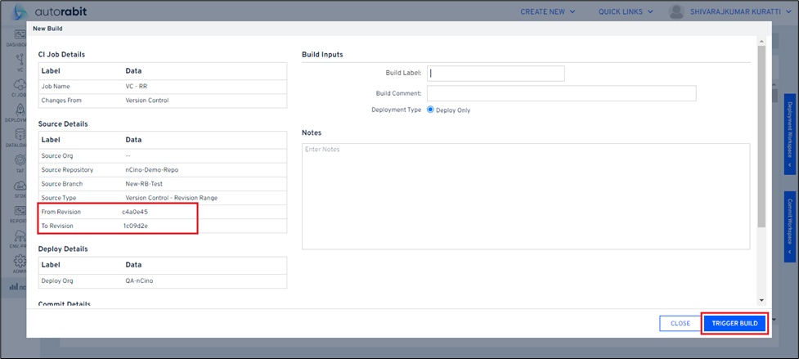Click the Build Comment input field

pos(561,93)
